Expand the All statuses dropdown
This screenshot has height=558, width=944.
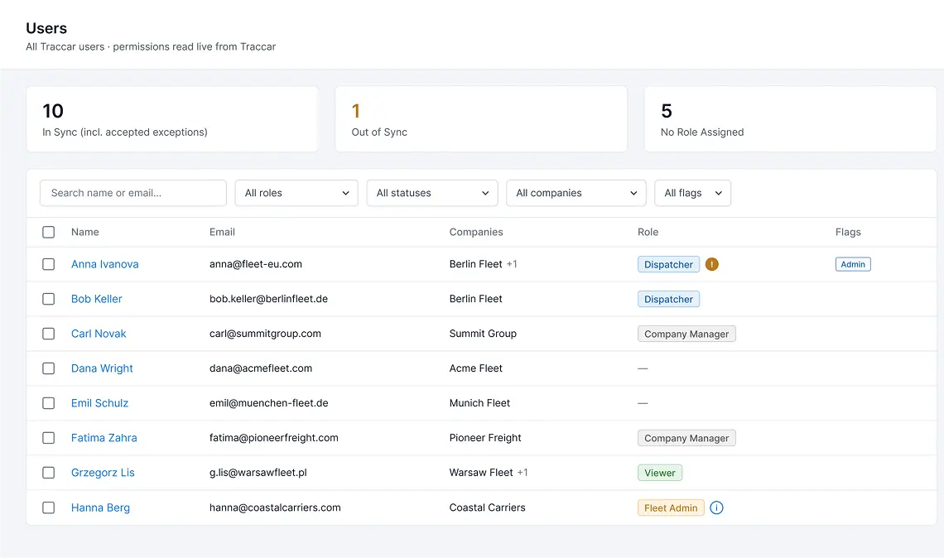pos(432,193)
